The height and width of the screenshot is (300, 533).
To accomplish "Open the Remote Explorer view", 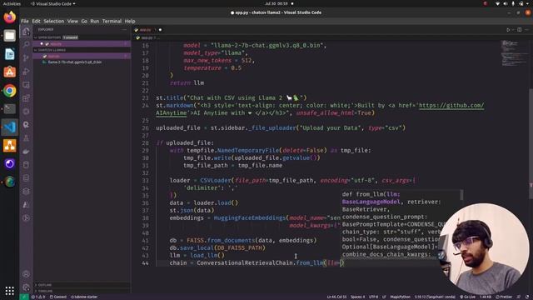I will [x=26, y=85].
